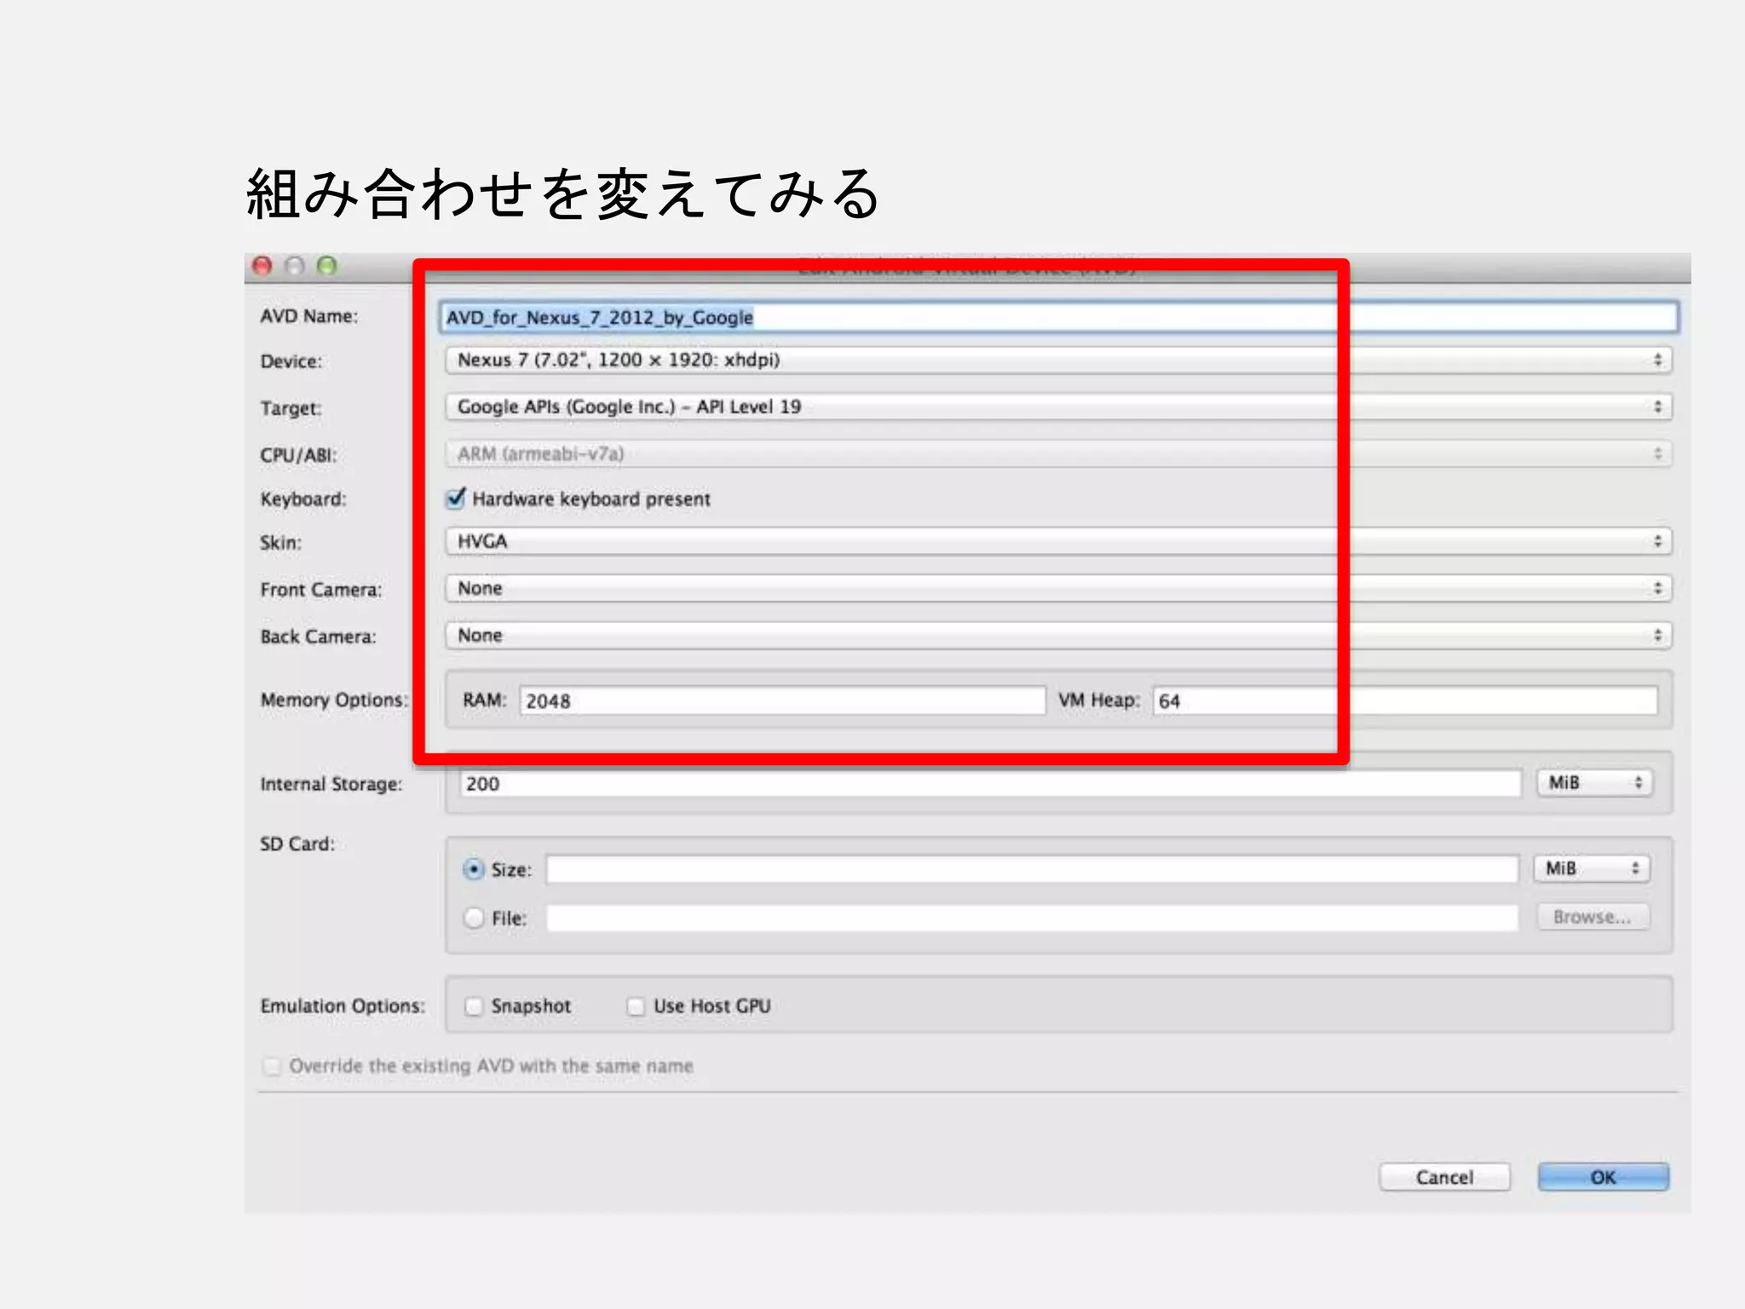
Task: Open Internal Storage MiB unit dropdown
Action: point(1594,782)
